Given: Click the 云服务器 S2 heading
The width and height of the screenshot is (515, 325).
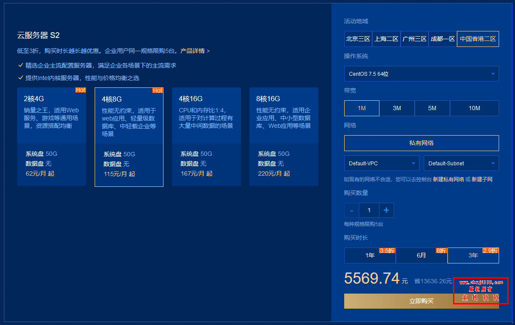Looking at the screenshot, I should pos(38,35).
